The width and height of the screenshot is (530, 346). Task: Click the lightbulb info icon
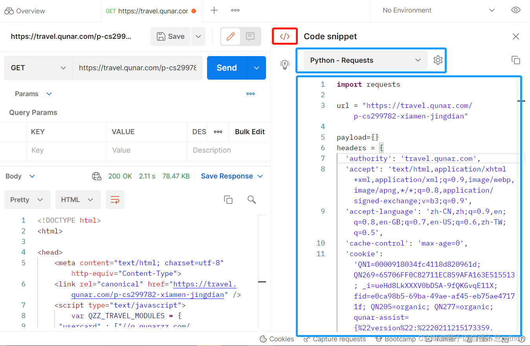pos(285,65)
